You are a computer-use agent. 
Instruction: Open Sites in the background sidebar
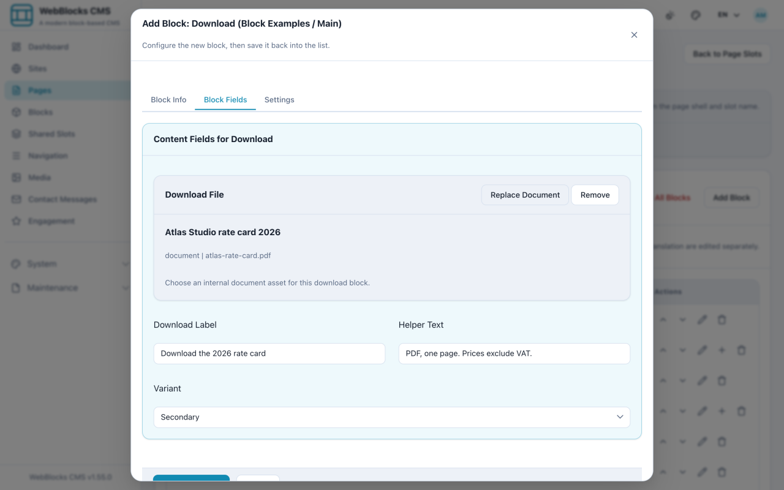[67, 69]
